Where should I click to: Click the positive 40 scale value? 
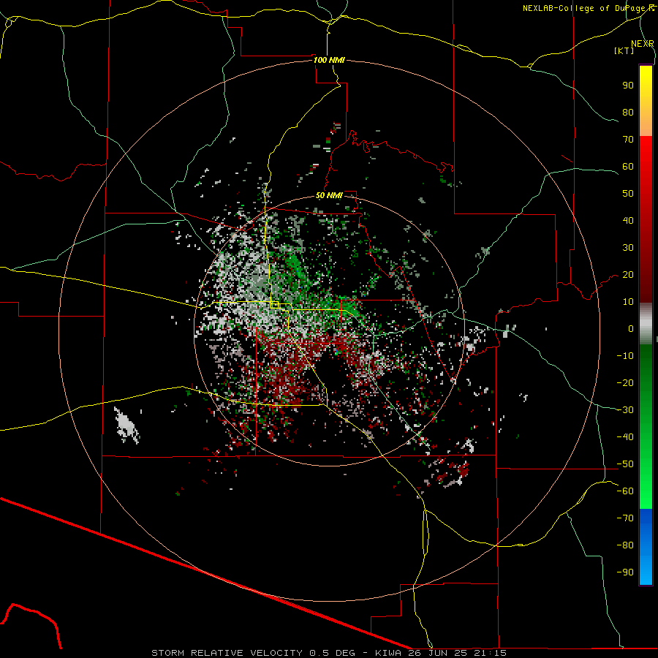click(x=628, y=220)
